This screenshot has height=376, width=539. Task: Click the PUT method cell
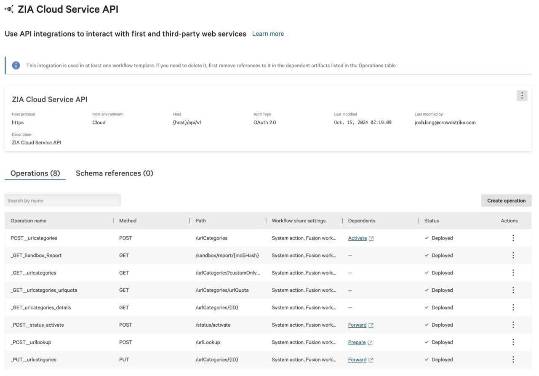[x=124, y=360]
